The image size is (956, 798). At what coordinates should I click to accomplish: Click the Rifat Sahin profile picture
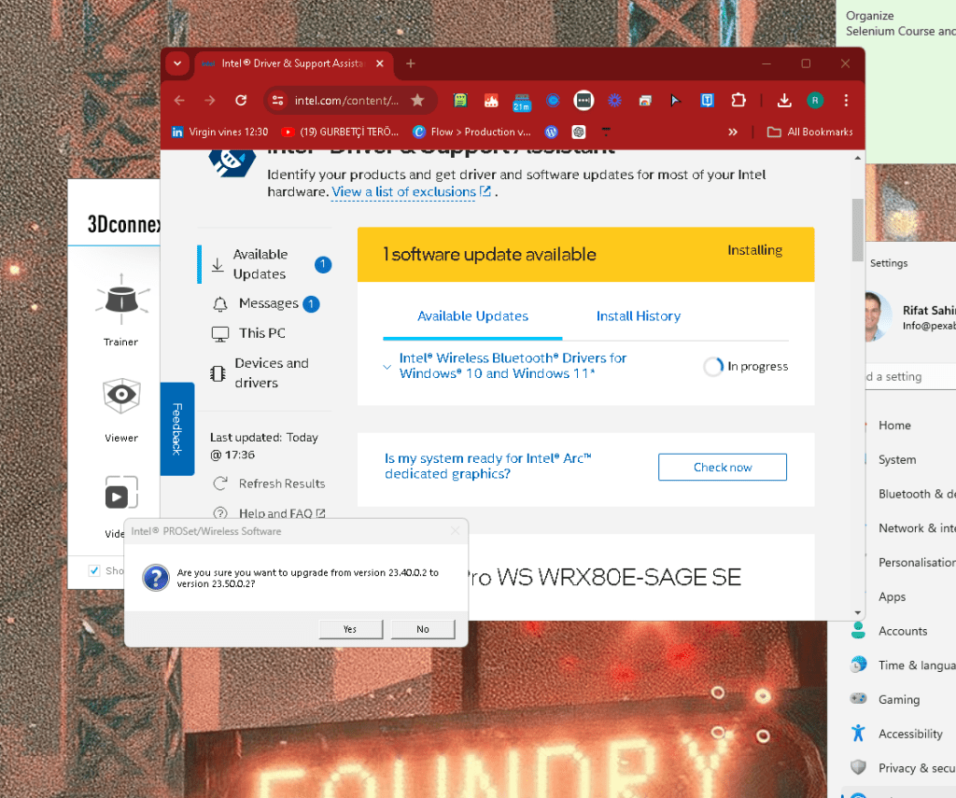pos(878,316)
